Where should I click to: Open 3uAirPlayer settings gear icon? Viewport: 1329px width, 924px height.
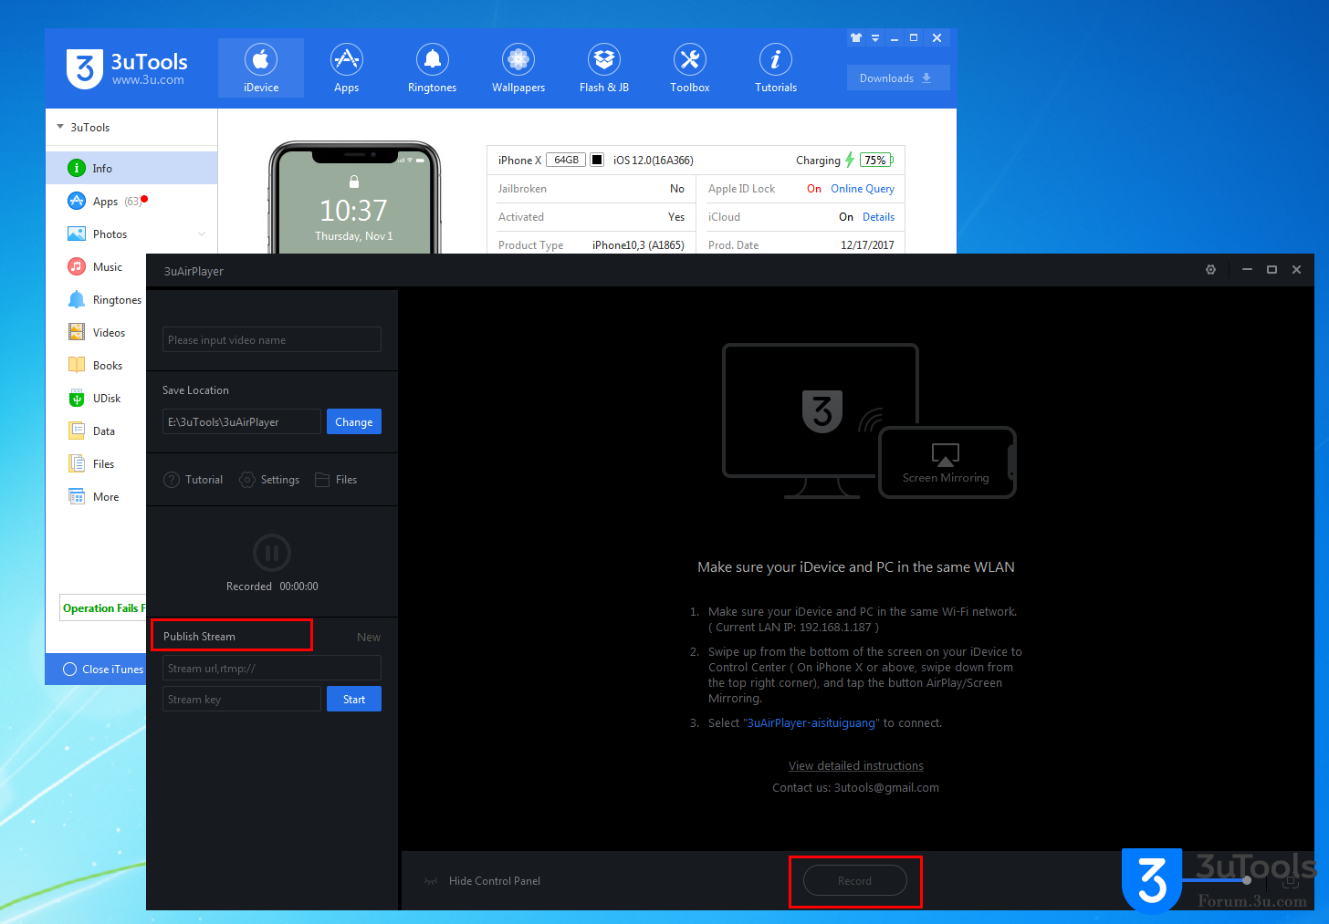click(1210, 270)
